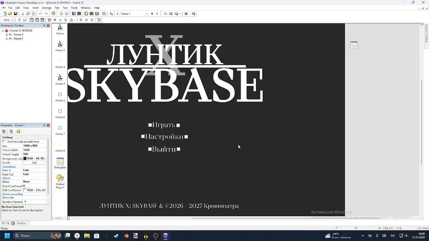Open the File menu
Screen dimensions: 429x241
pos(10,8)
